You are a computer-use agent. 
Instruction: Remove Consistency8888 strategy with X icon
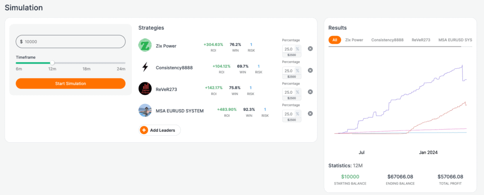point(310,70)
